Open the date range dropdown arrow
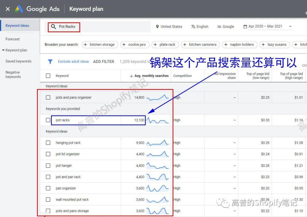The image size is (307, 217). [290, 27]
